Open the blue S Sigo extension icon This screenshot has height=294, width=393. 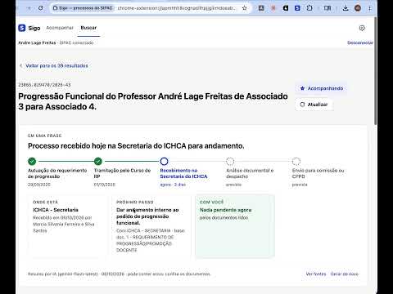[x=297, y=8]
